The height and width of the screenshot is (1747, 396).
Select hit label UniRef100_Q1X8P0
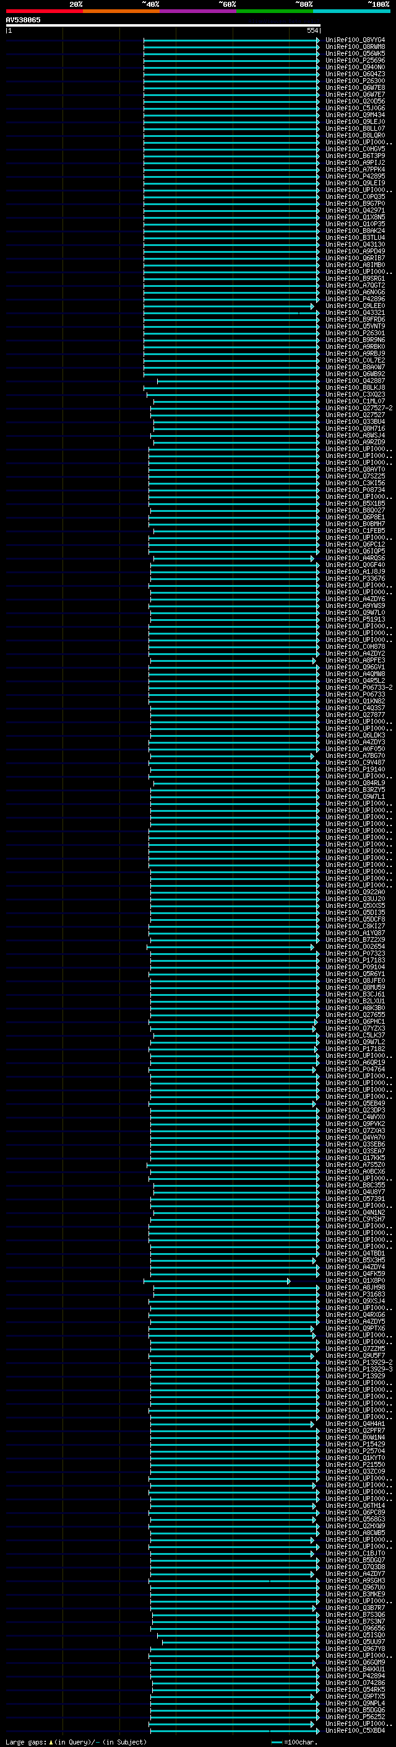point(355,1280)
